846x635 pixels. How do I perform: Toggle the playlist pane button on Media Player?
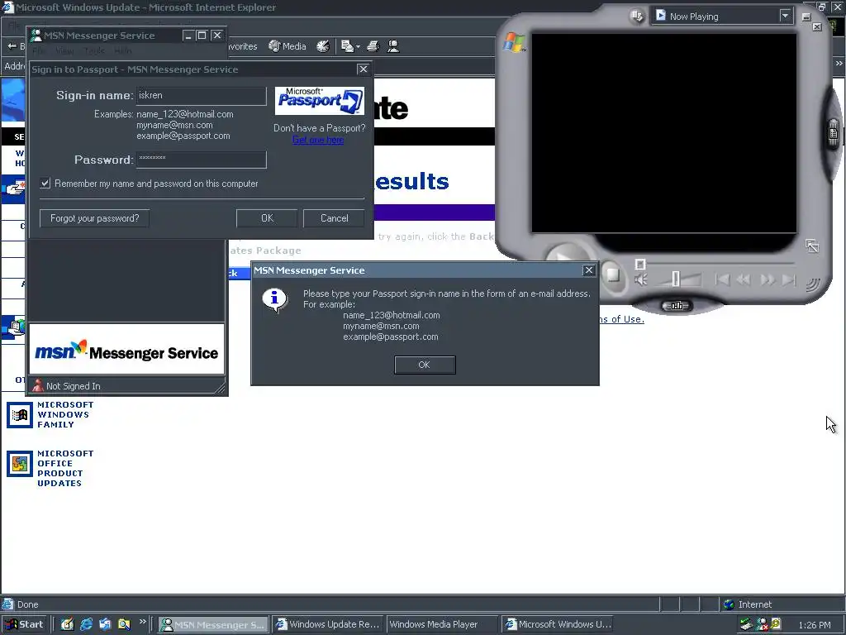tap(834, 133)
